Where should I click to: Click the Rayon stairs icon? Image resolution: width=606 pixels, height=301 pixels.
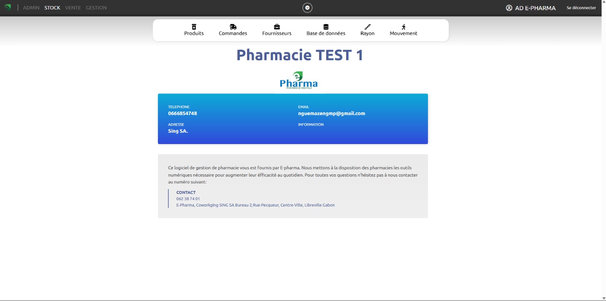[x=367, y=27]
